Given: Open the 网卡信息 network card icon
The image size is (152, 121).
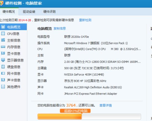Looking at the screenshot, I should pos(3,73).
